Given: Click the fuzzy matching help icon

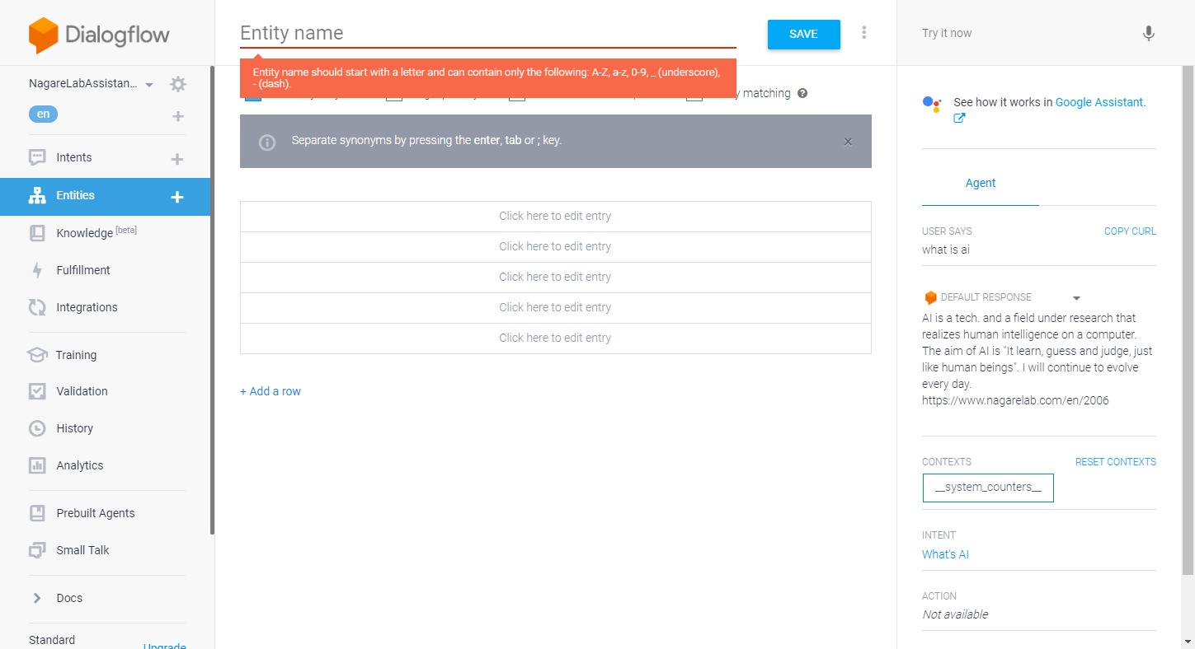Looking at the screenshot, I should click(802, 93).
